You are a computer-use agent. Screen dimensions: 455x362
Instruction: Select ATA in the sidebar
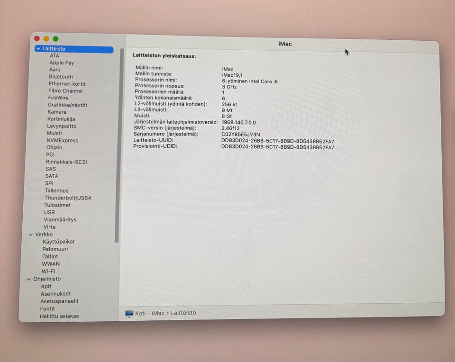point(54,55)
